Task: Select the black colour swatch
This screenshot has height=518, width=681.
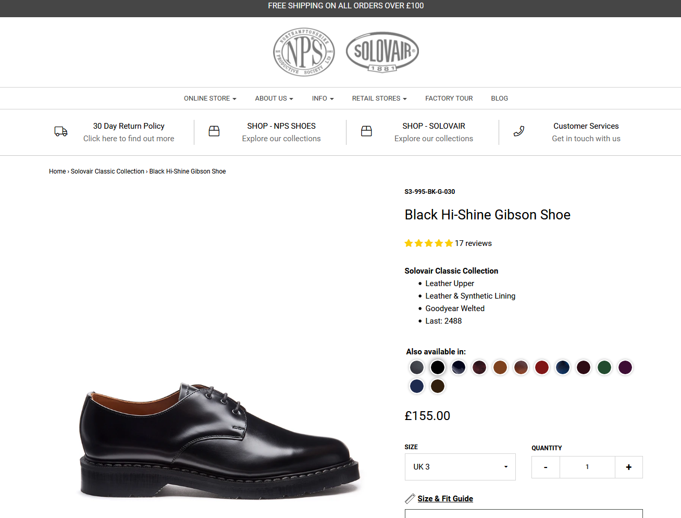Action: click(438, 367)
